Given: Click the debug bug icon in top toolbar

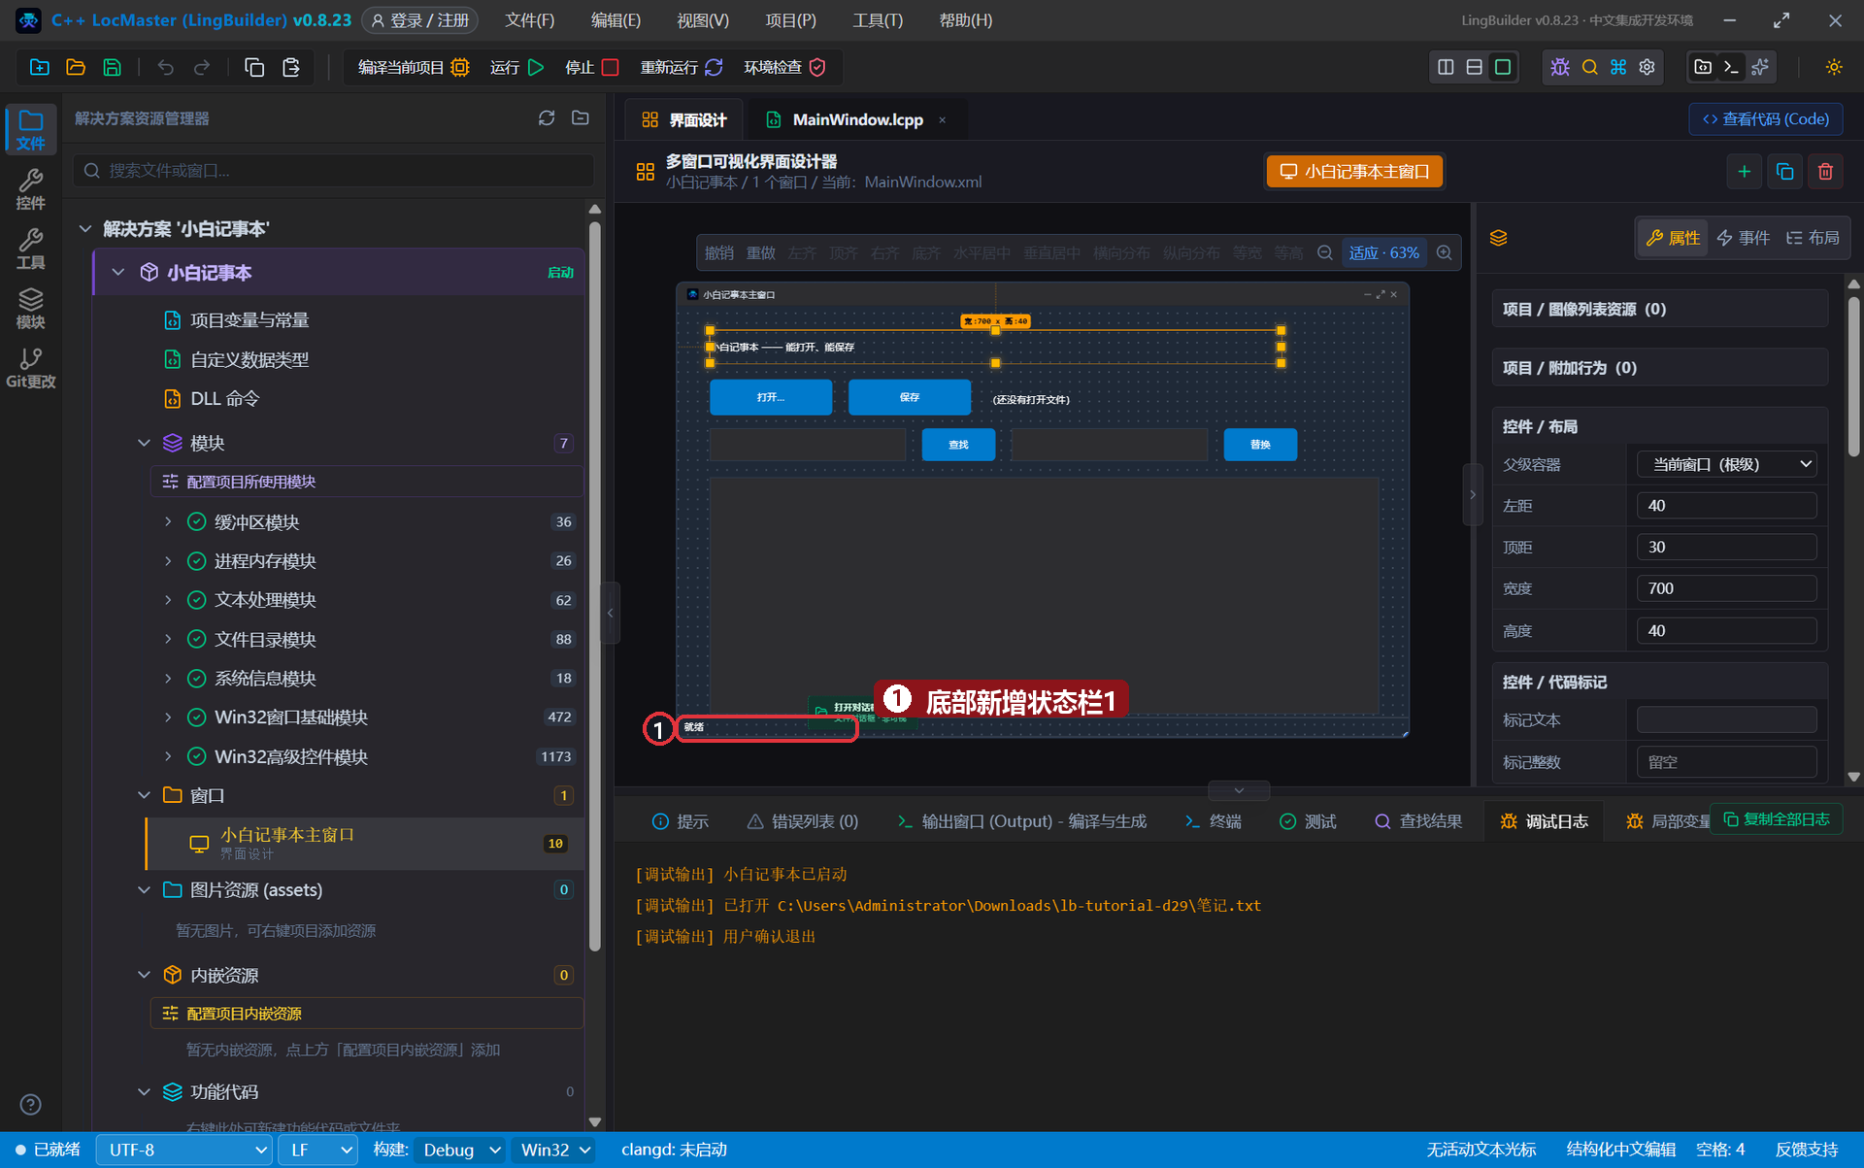Looking at the screenshot, I should click(1560, 67).
